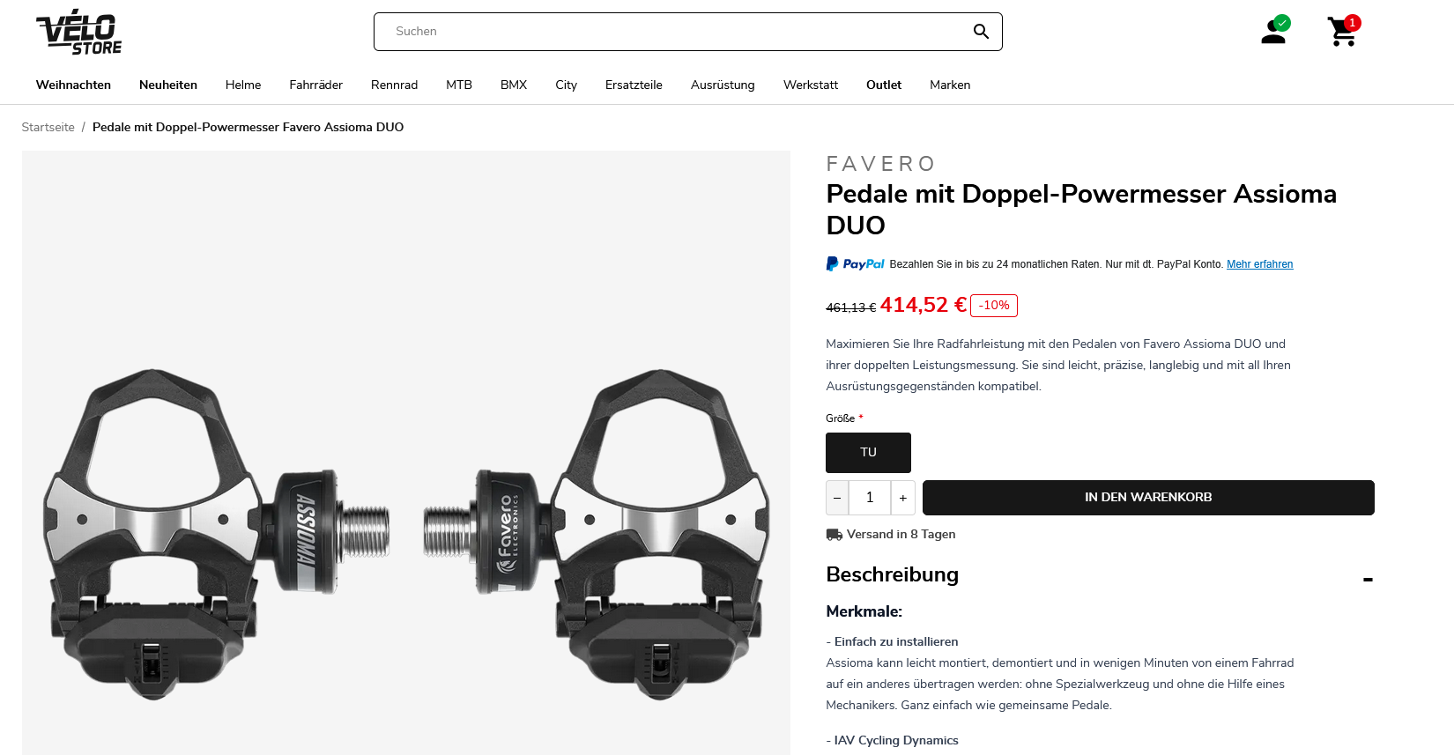This screenshot has width=1454, height=755.
Task: Go to Startseite breadcrumb
Action: pos(48,128)
